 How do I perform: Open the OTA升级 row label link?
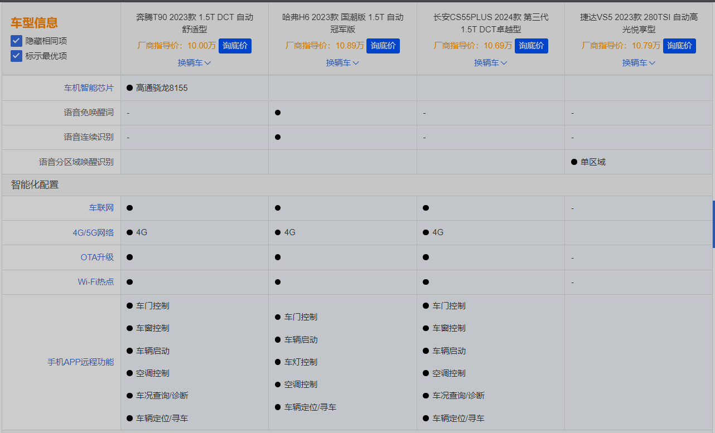click(97, 257)
